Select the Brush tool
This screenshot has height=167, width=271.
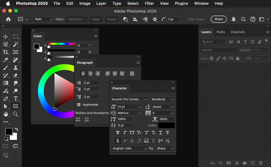pos(5,68)
